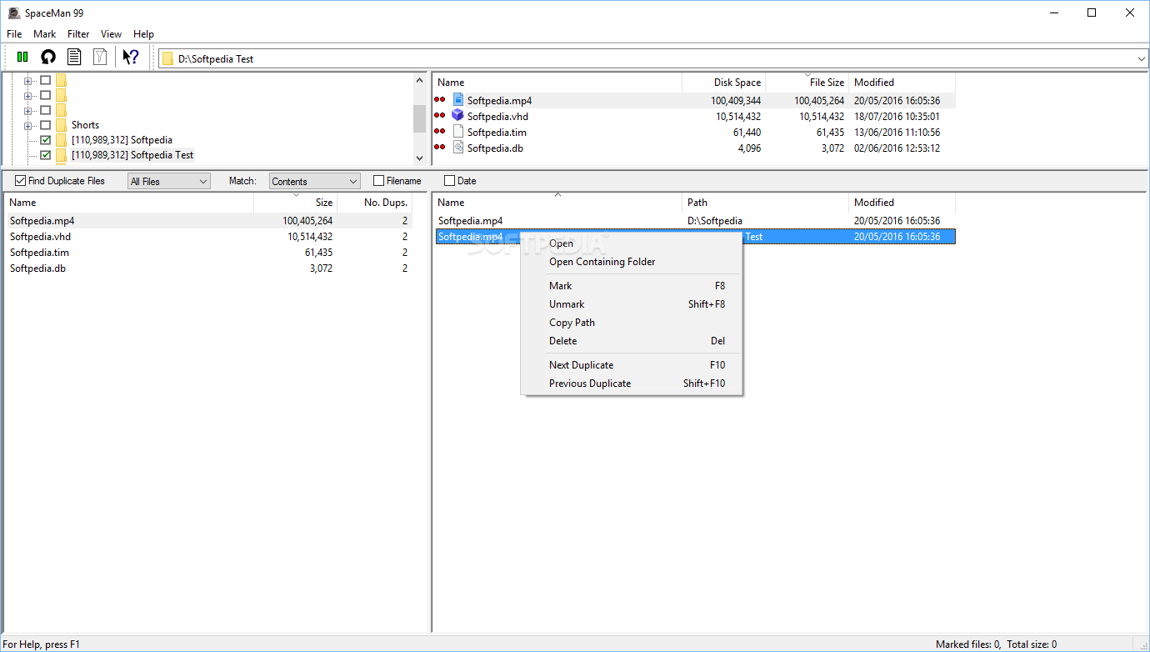
Task: Select '[110,989,312] Softpedia' tree folder
Action: (x=122, y=140)
